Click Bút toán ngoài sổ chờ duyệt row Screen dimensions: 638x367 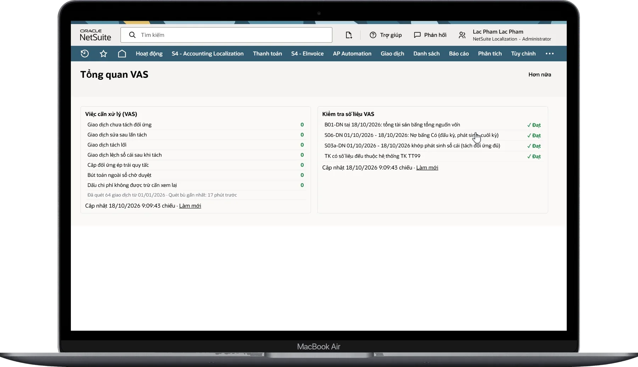(195, 175)
